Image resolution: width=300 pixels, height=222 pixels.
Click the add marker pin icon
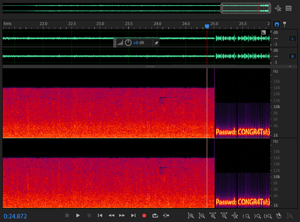285,24
